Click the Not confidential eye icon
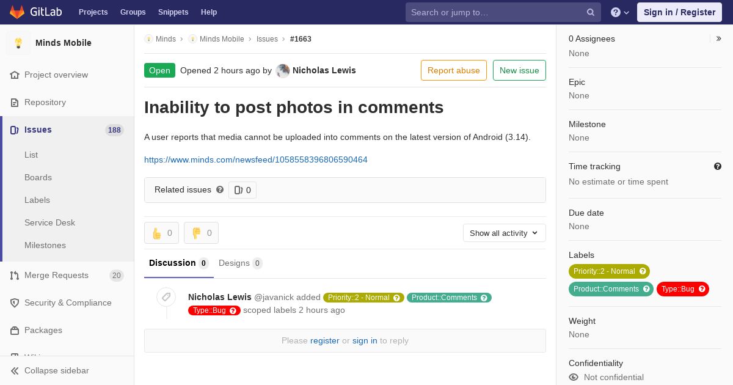733x385 pixels. [574, 378]
